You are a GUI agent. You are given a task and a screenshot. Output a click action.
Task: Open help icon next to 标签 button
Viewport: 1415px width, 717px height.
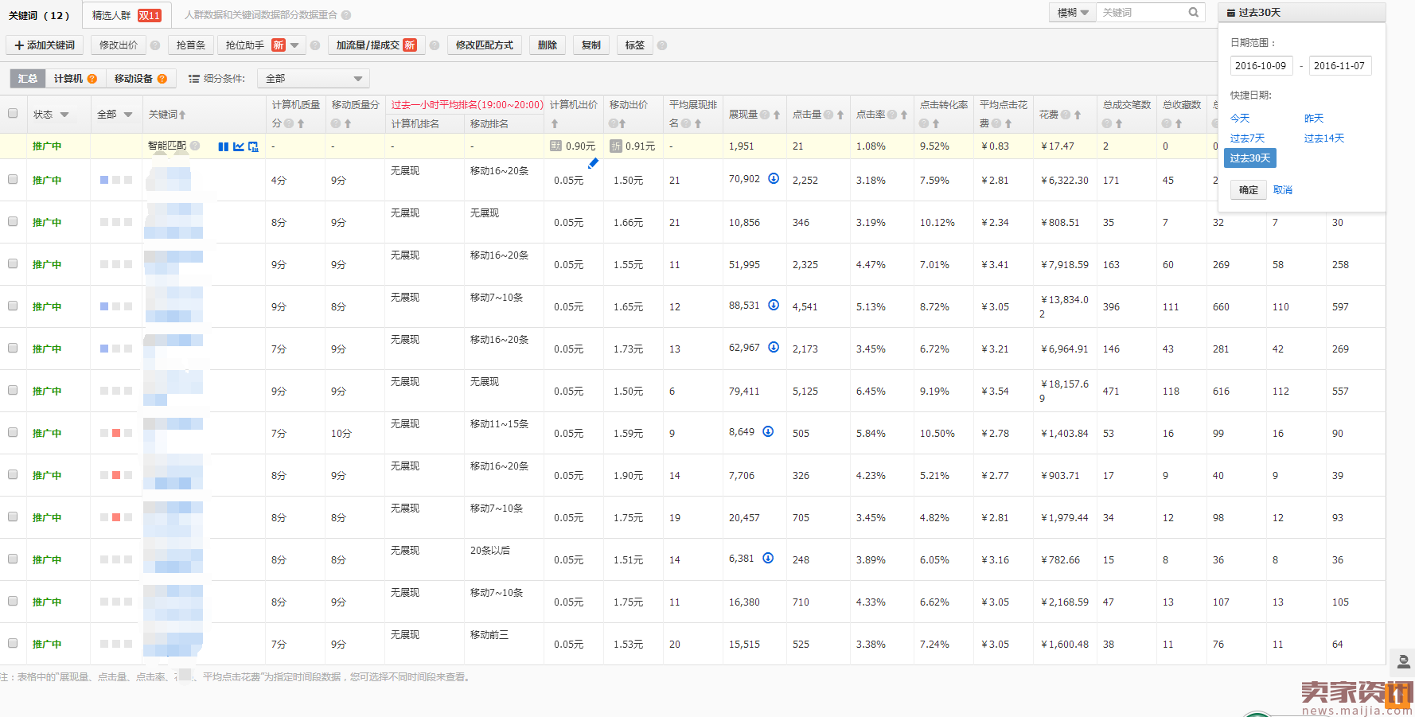coord(662,45)
